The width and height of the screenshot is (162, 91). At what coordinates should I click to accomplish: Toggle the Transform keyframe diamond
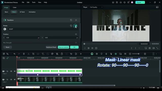pyautogui.click(x=76, y=20)
